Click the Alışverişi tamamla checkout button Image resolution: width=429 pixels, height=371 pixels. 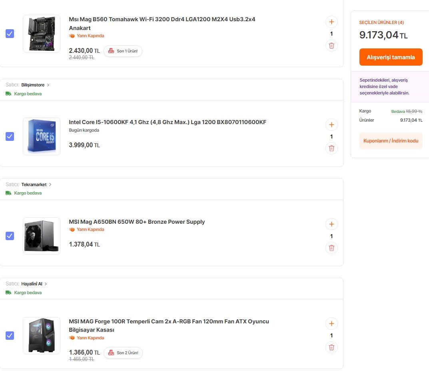click(x=391, y=57)
